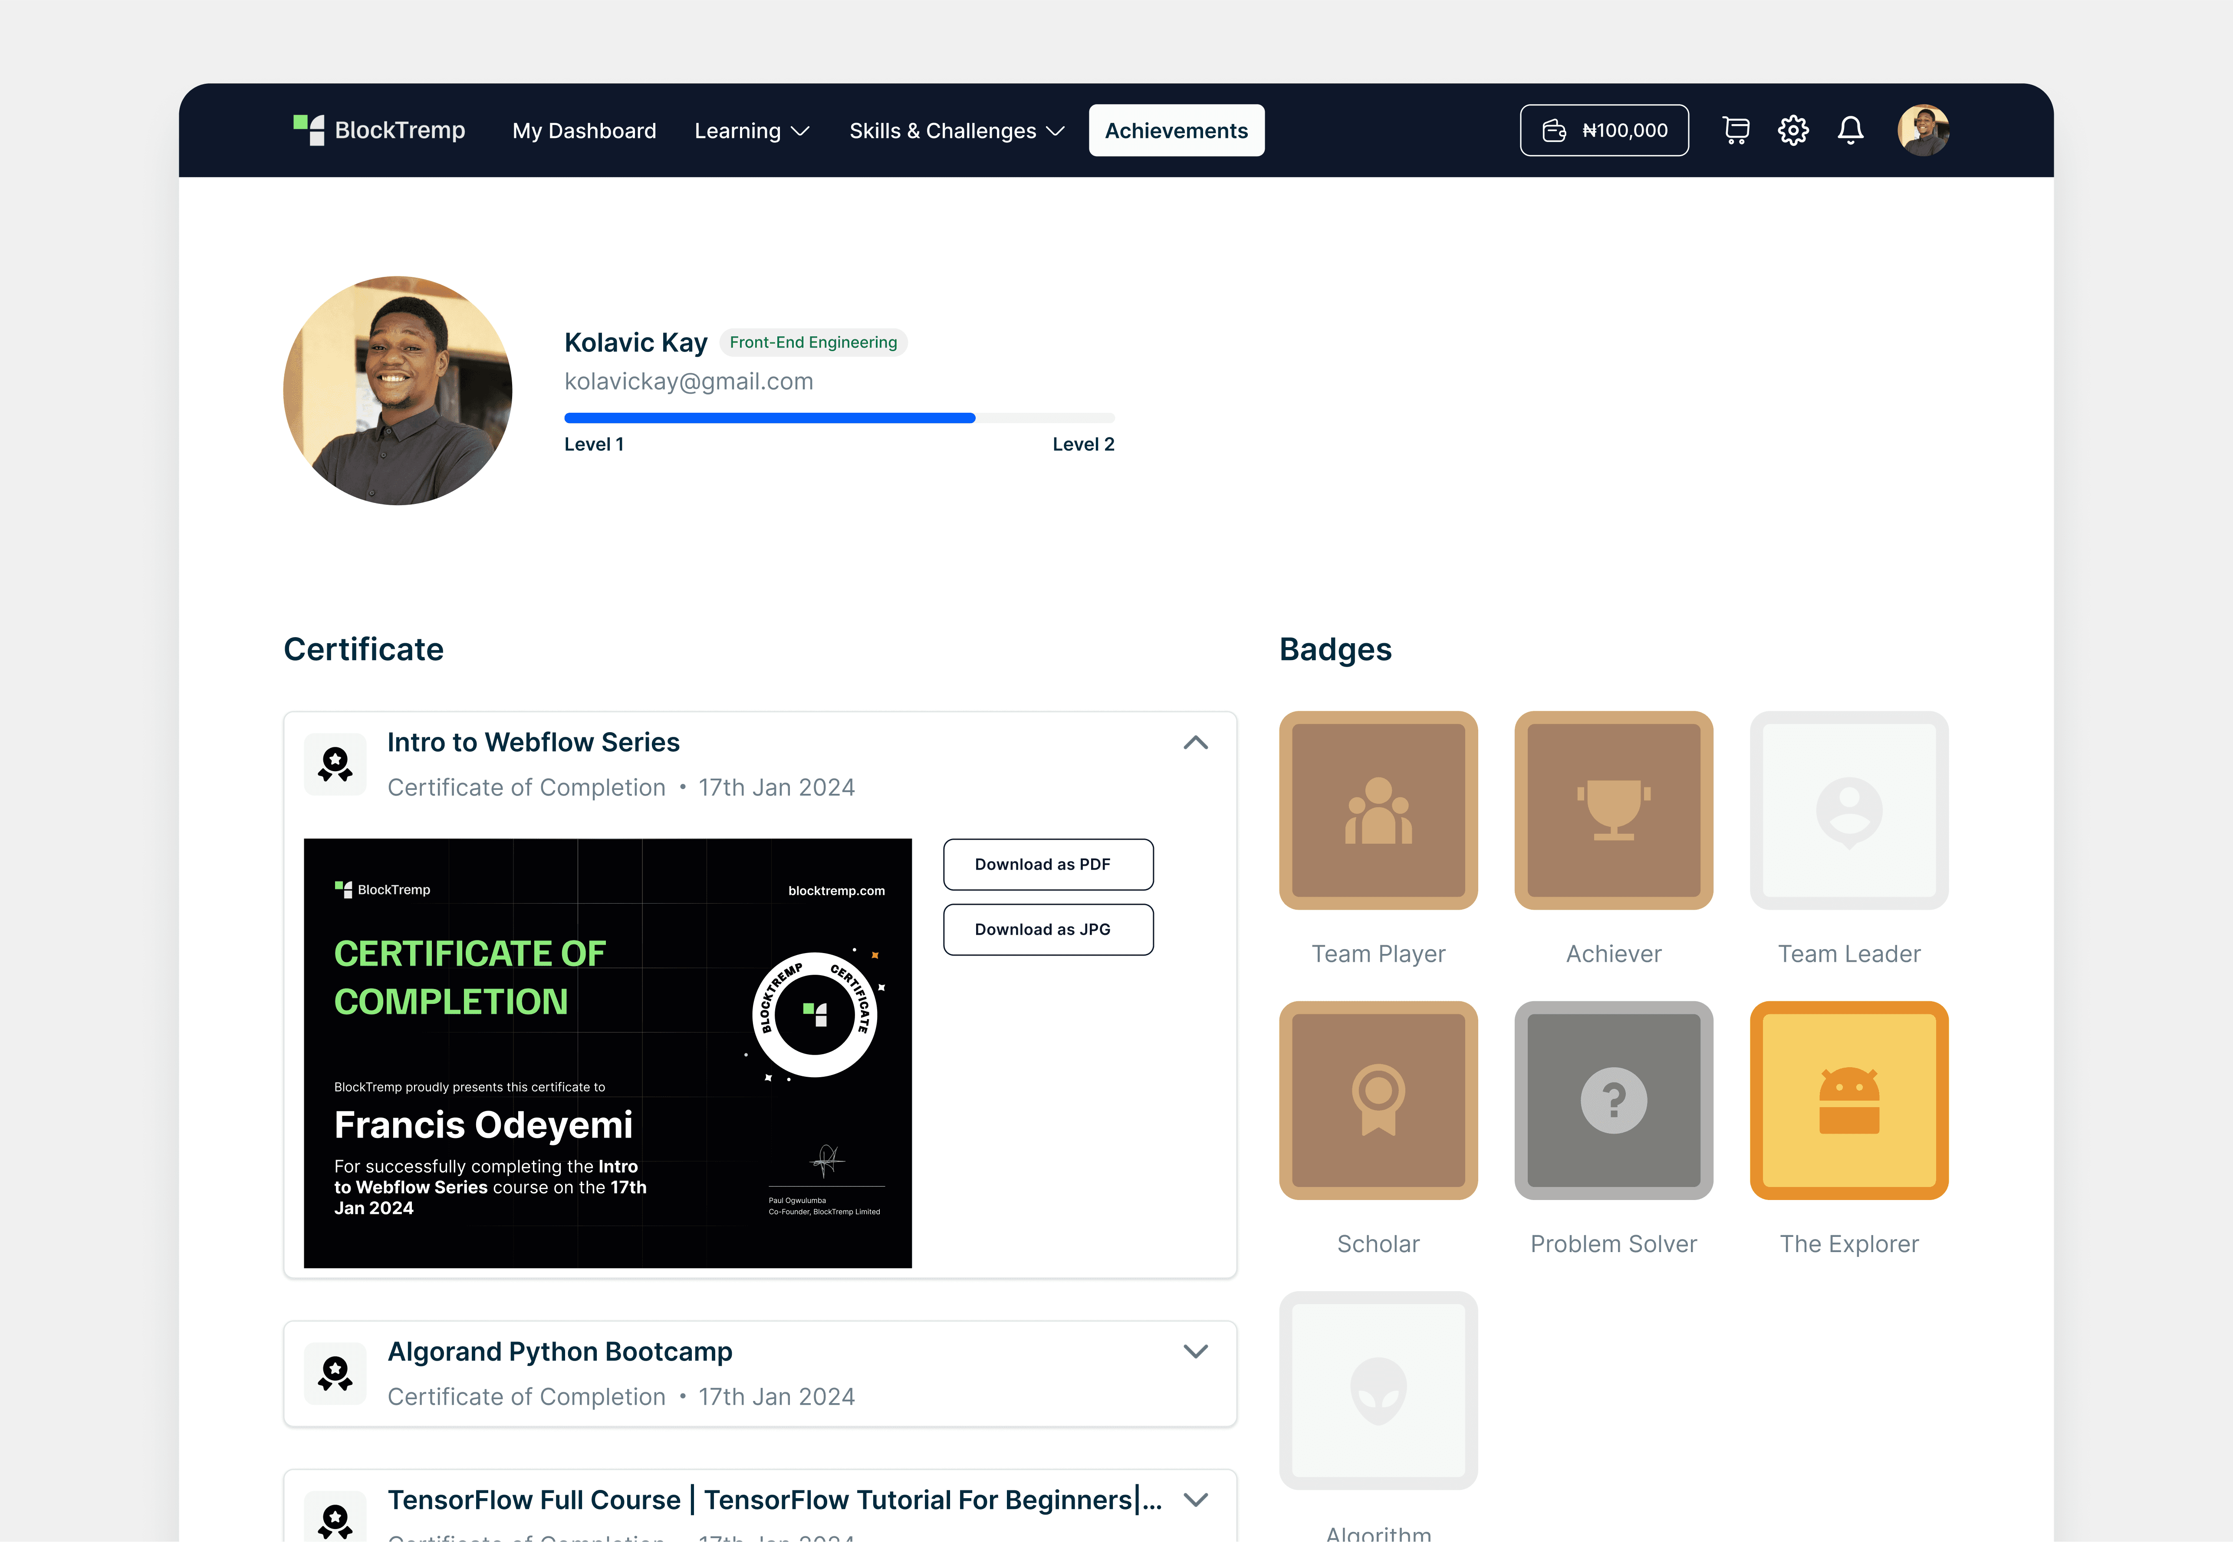
Task: Click the locked Team Leader badge
Action: pos(1848,811)
